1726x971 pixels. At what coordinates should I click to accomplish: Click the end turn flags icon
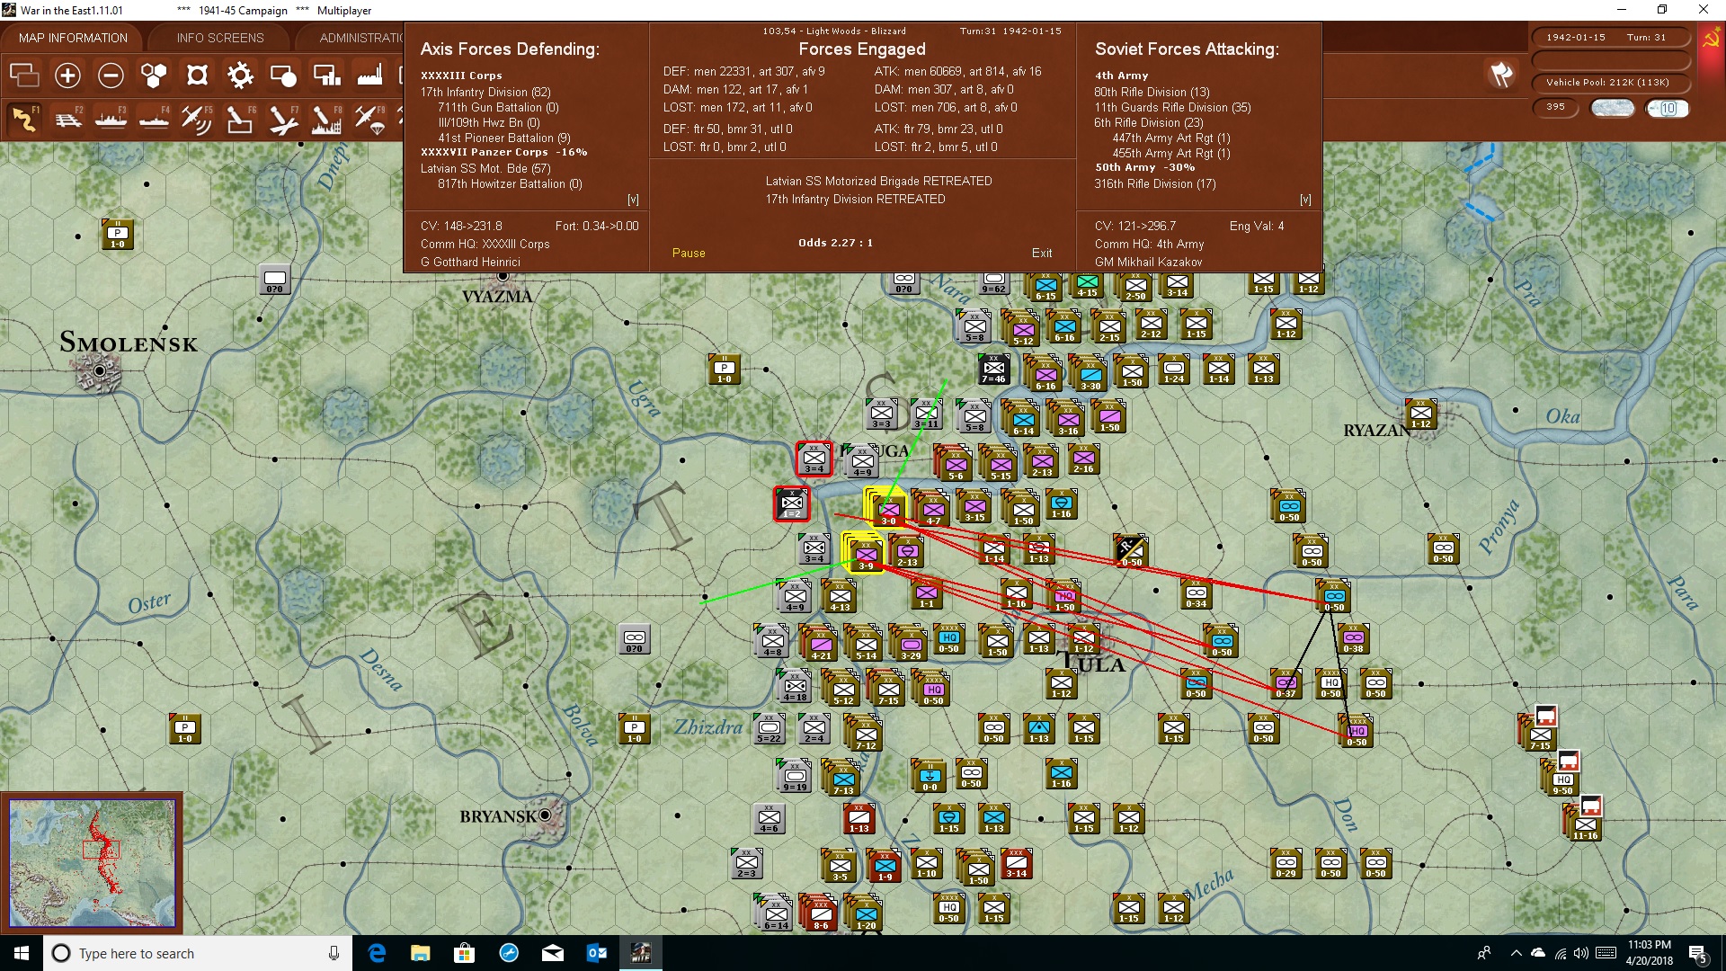pos(1501,75)
